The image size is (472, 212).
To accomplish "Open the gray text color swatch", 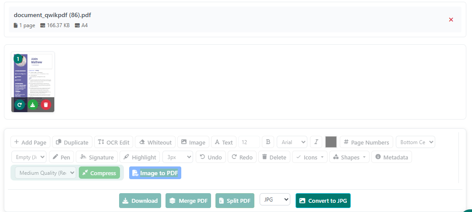I will pyautogui.click(x=331, y=142).
